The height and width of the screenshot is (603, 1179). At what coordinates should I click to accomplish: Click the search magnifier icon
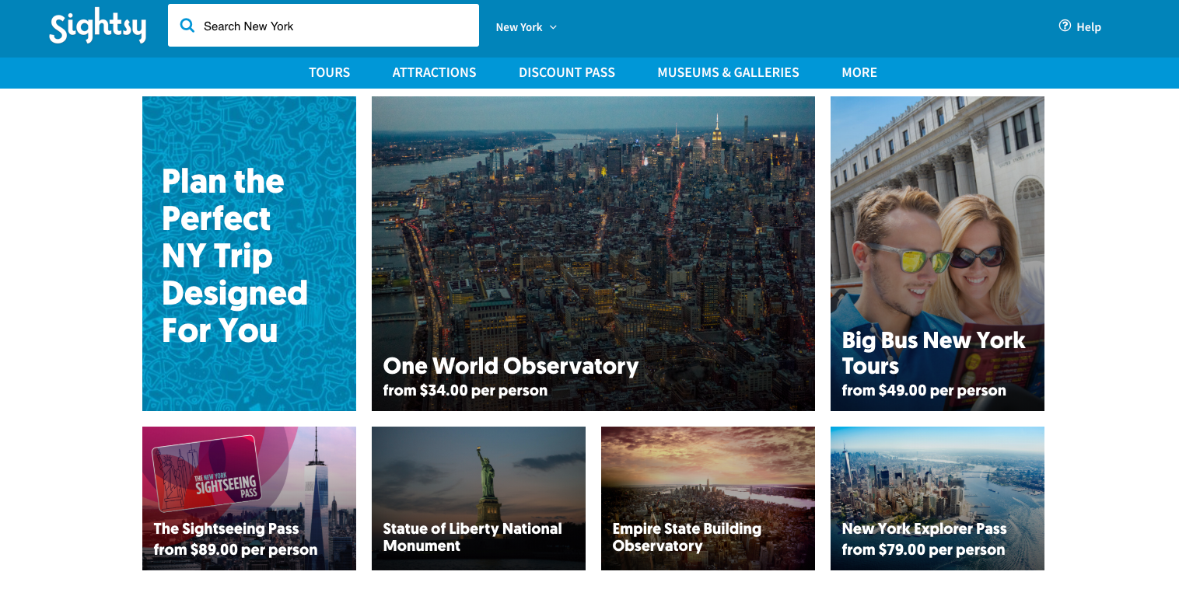(x=187, y=26)
